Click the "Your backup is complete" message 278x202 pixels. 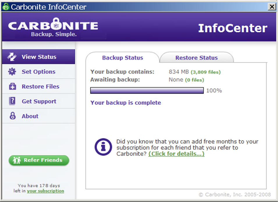click(125, 103)
